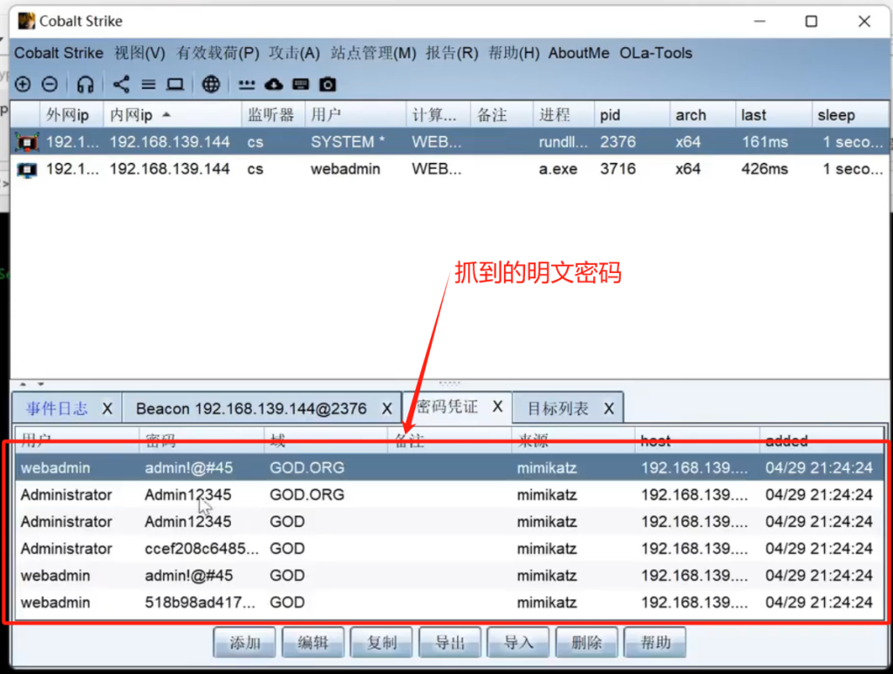Click pid 2376 in the sessions table
Viewport: 893px width, 674px height.
(617, 142)
